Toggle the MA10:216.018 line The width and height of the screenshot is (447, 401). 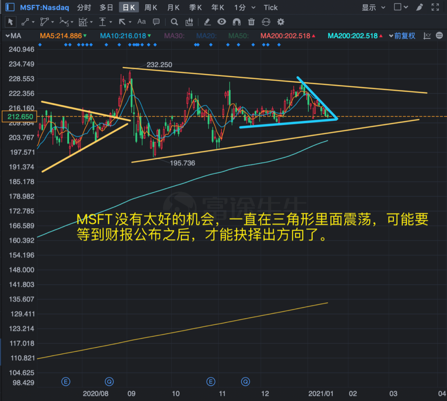point(125,36)
